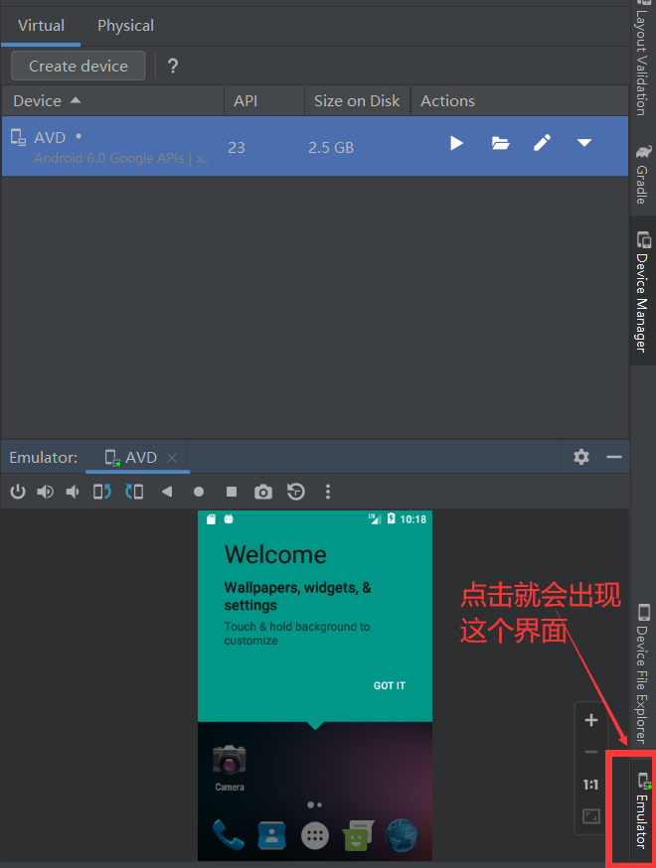Open the Browser globe app in the emulator
Image resolution: width=656 pixels, height=868 pixels.
pos(402,835)
